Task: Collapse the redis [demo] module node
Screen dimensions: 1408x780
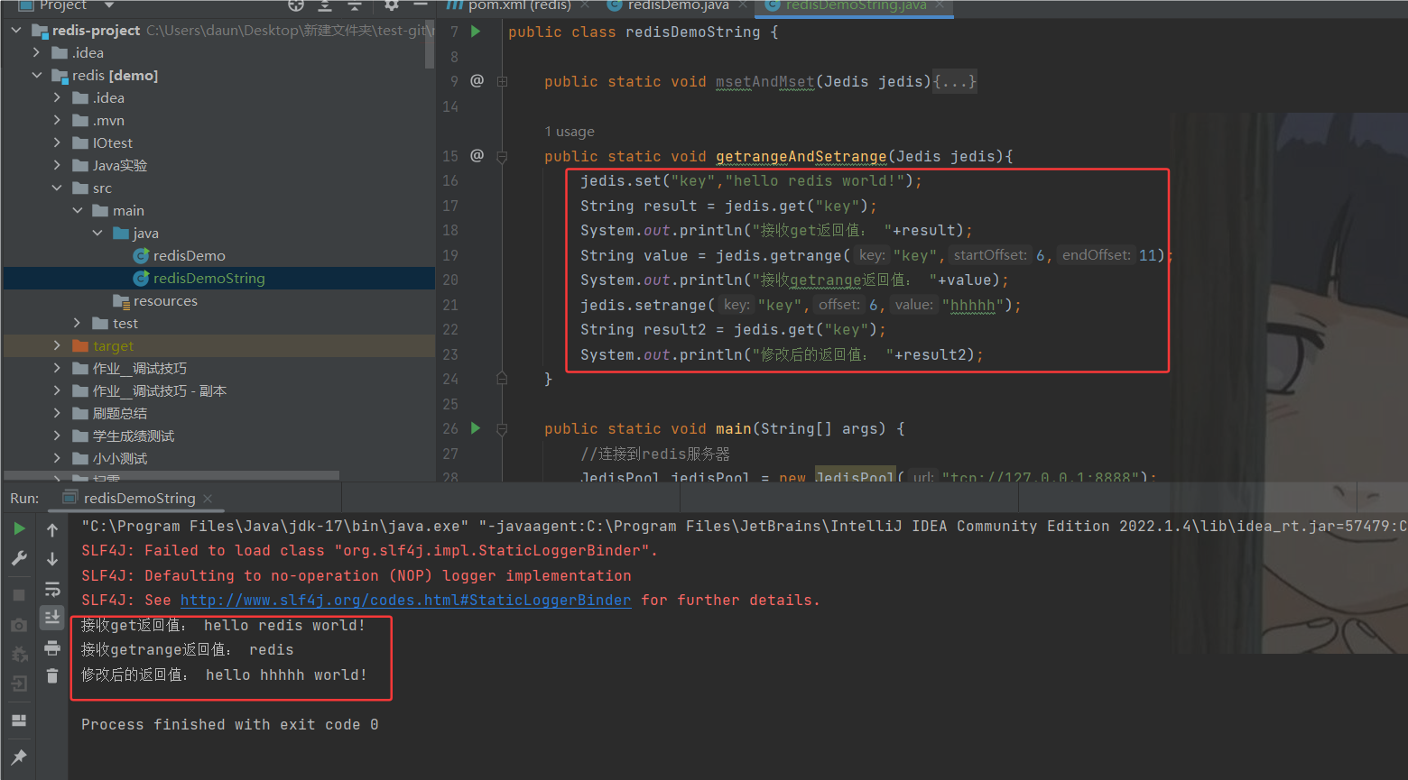Action: pos(37,75)
